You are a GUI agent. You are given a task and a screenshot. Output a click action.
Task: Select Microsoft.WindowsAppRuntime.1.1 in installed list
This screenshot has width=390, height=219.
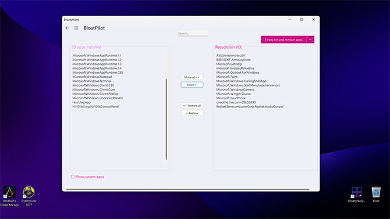[97, 55]
